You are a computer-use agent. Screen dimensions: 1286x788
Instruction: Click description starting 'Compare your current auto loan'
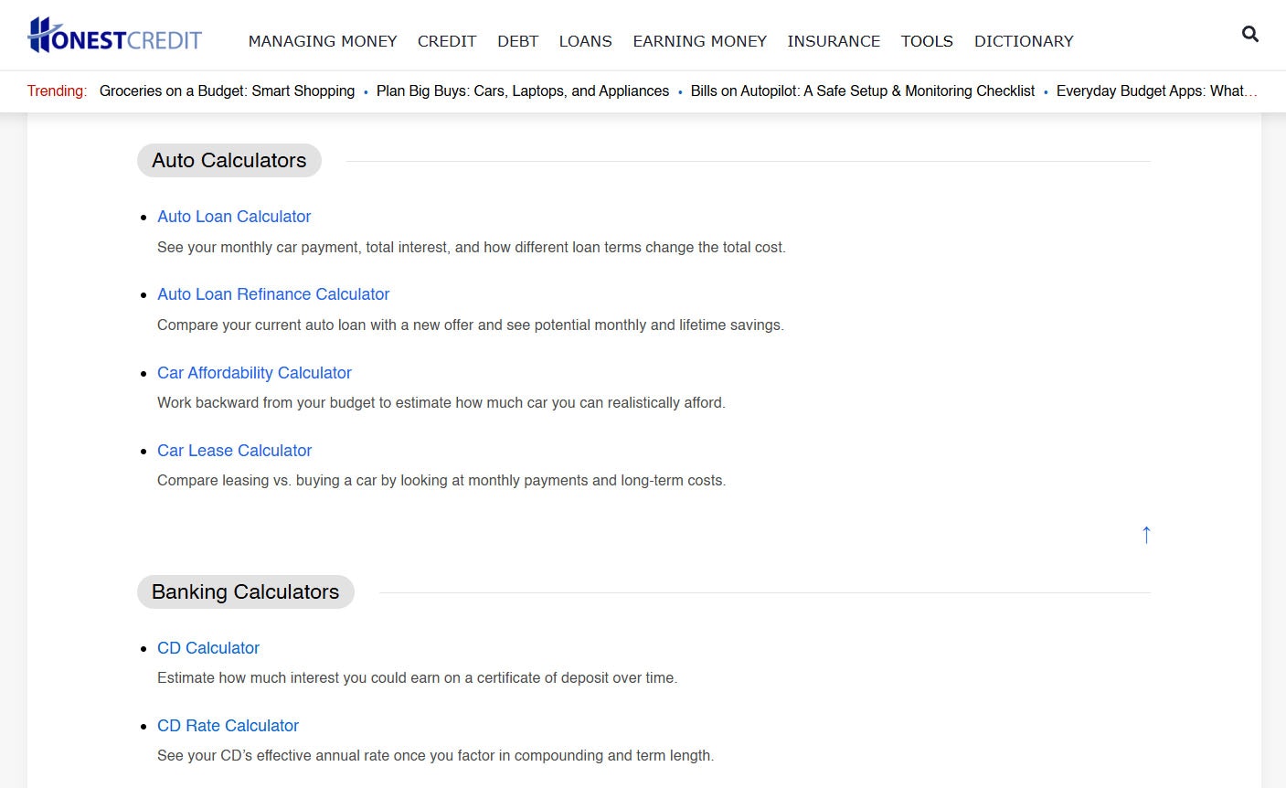click(x=471, y=325)
